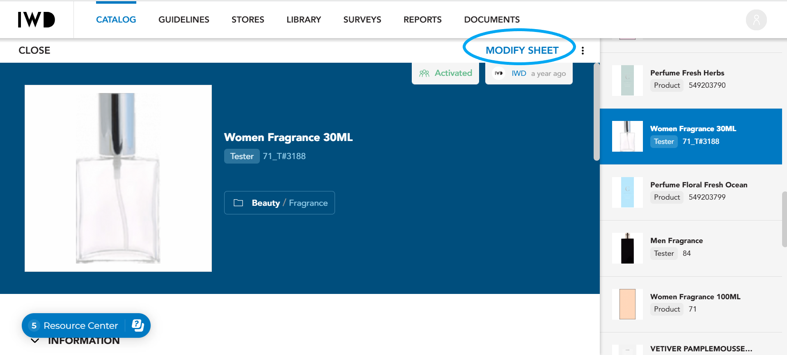Click the MODIFY SHEET button
Image resolution: width=787 pixels, height=355 pixels.
tap(522, 50)
